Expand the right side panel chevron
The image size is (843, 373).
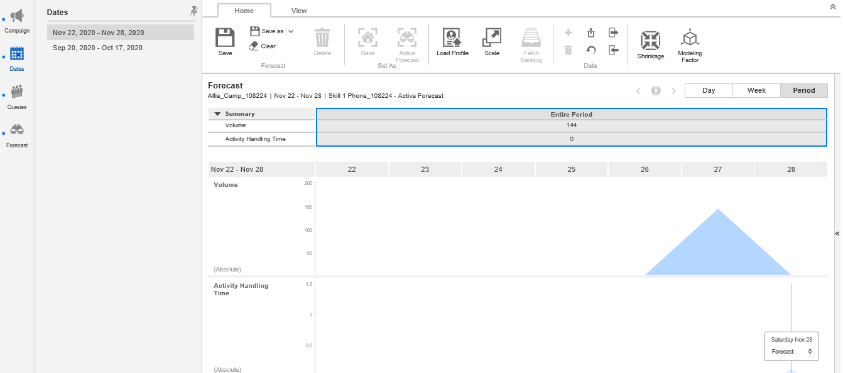tap(837, 233)
